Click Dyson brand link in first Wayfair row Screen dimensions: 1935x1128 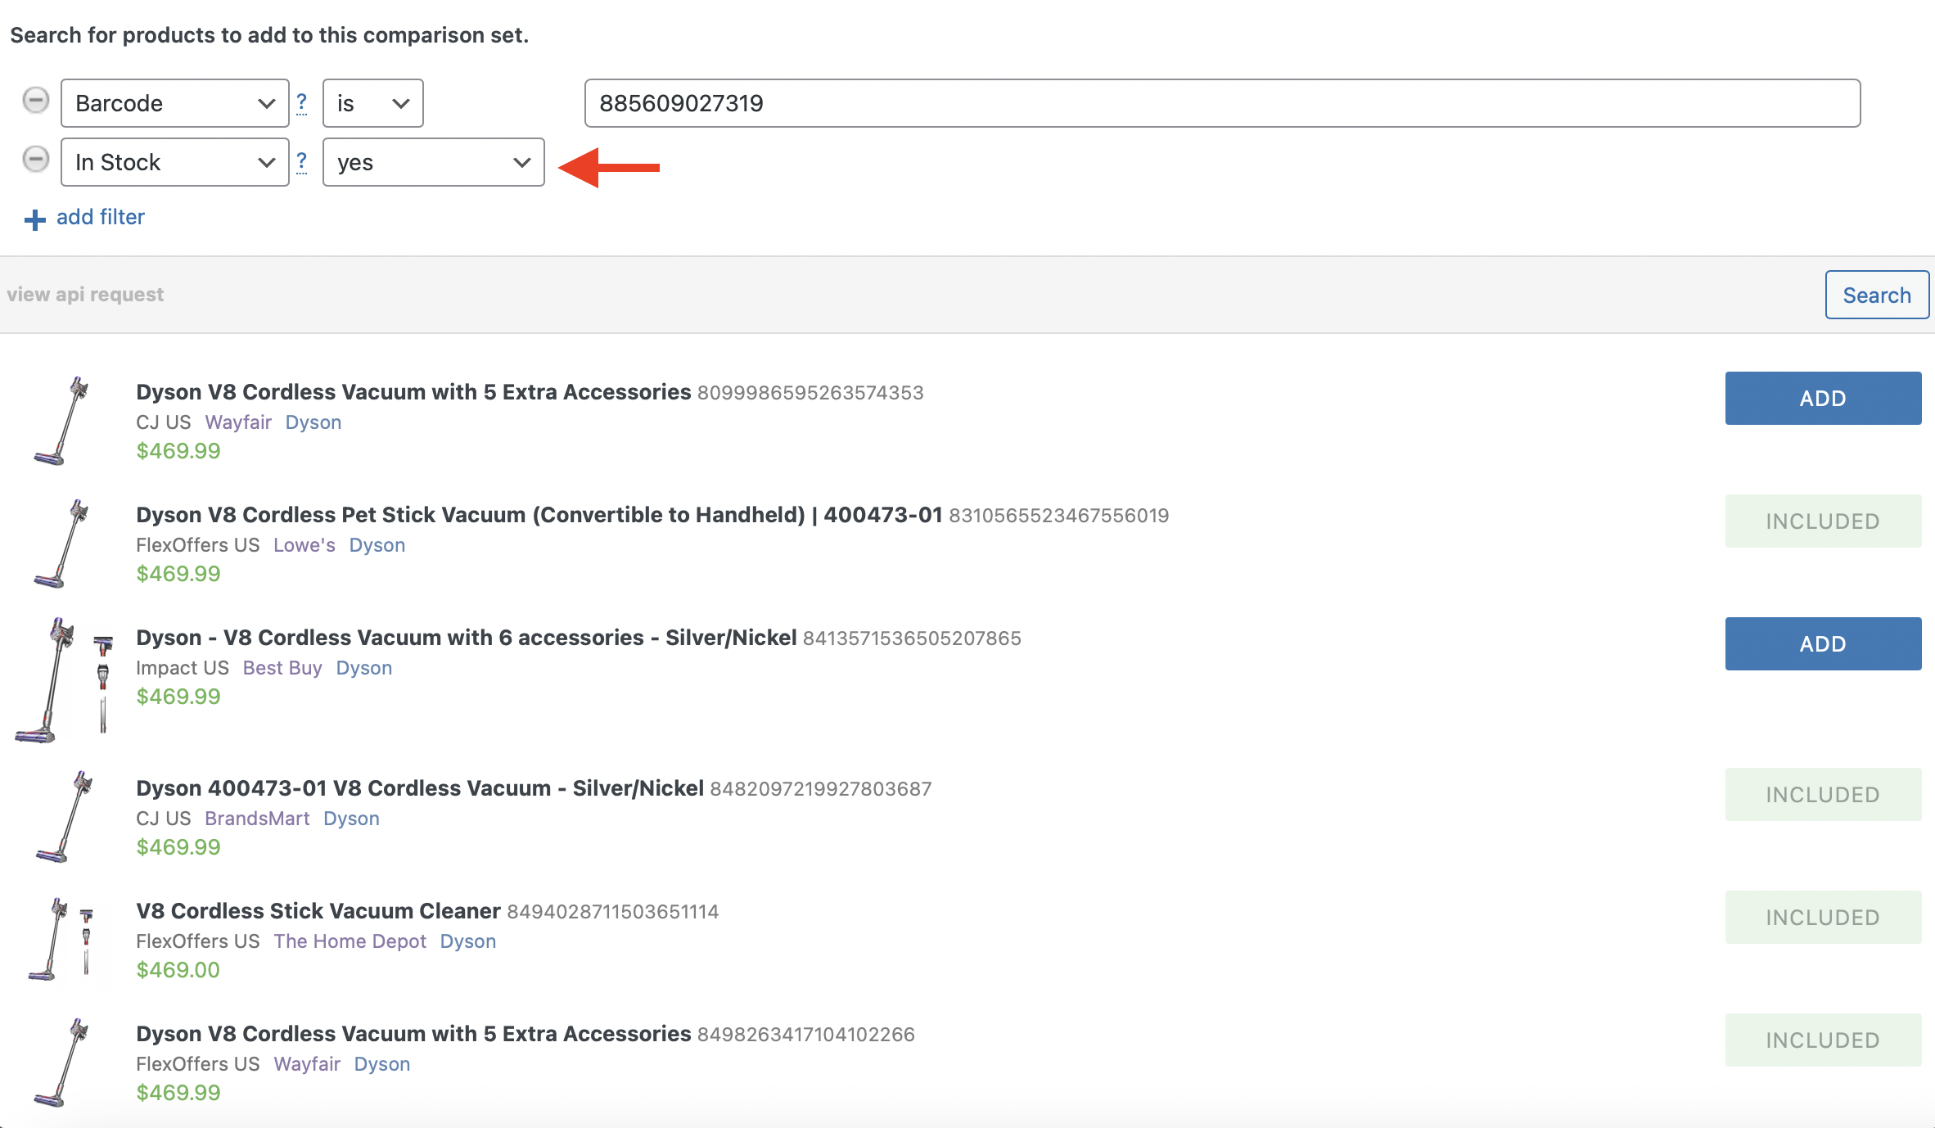pos(313,422)
